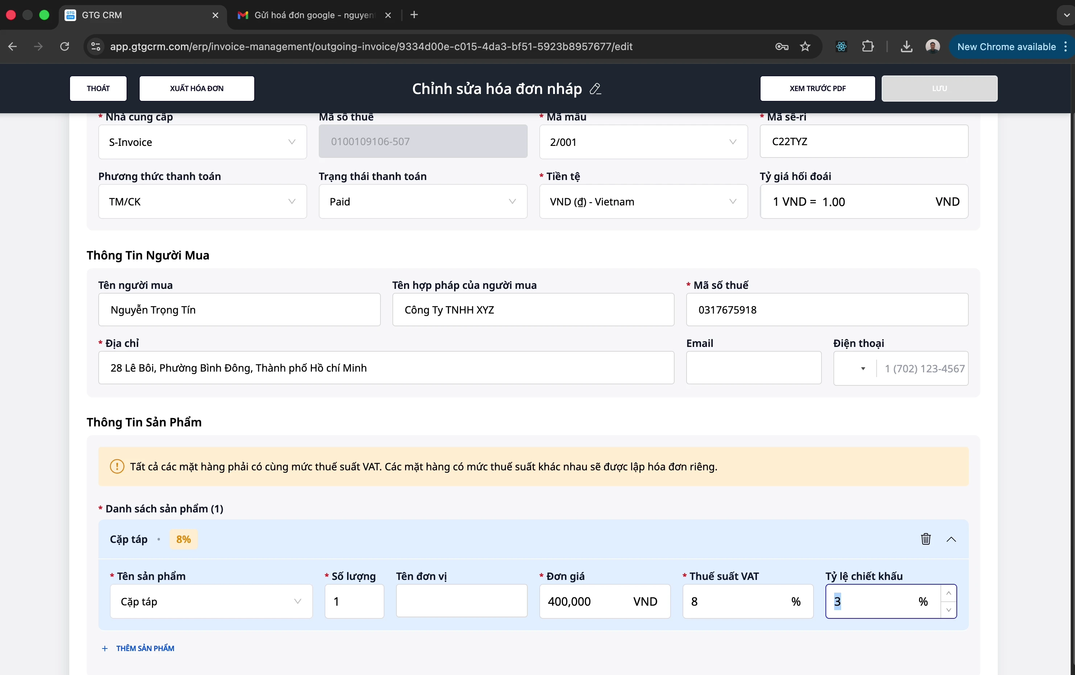Bookmark this page with the star icon
1075x675 pixels.
(x=806, y=46)
